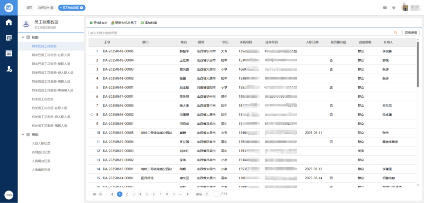424x203 pixels.
Task: Click the 添加档案 button
Action: 149,23
